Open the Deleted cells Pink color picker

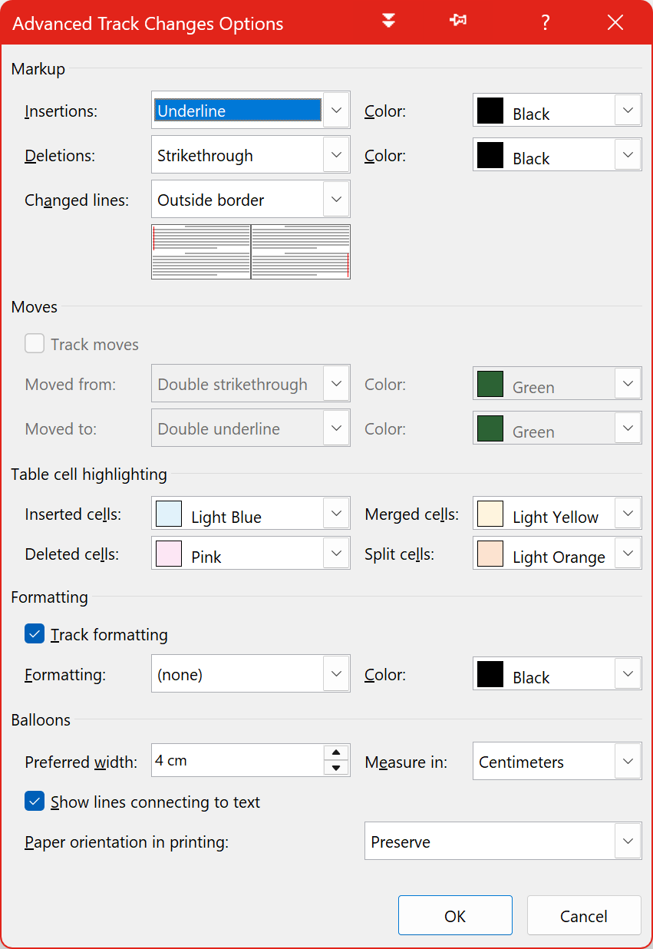click(251, 553)
